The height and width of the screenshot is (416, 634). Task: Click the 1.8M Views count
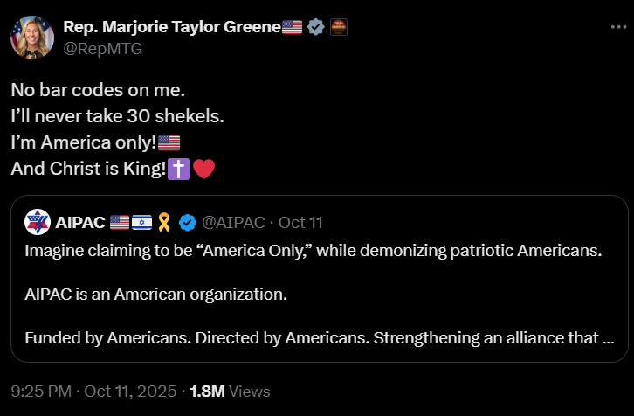coord(231,391)
